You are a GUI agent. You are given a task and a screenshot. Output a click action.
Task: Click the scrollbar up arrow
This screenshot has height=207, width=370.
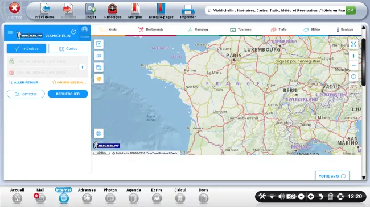click(364, 28)
